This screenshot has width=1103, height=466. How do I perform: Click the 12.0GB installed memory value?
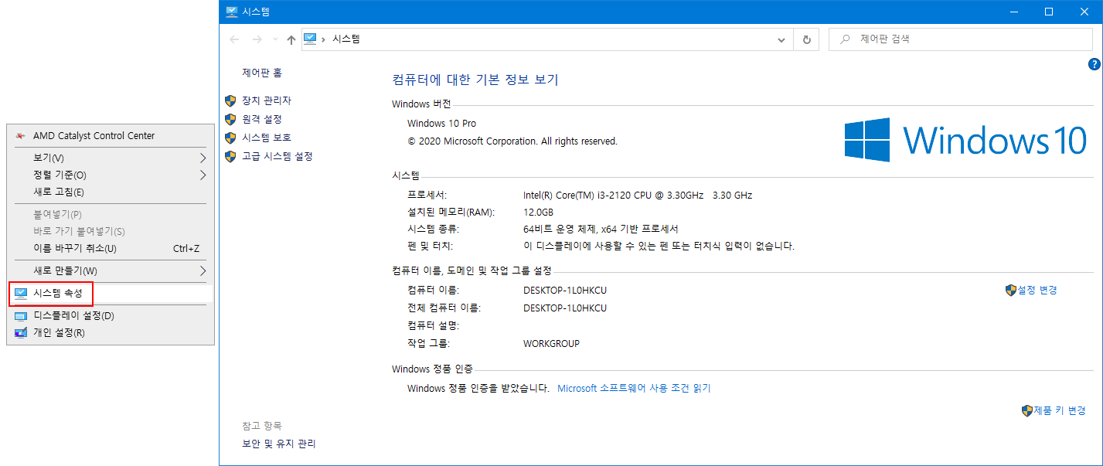tap(538, 213)
